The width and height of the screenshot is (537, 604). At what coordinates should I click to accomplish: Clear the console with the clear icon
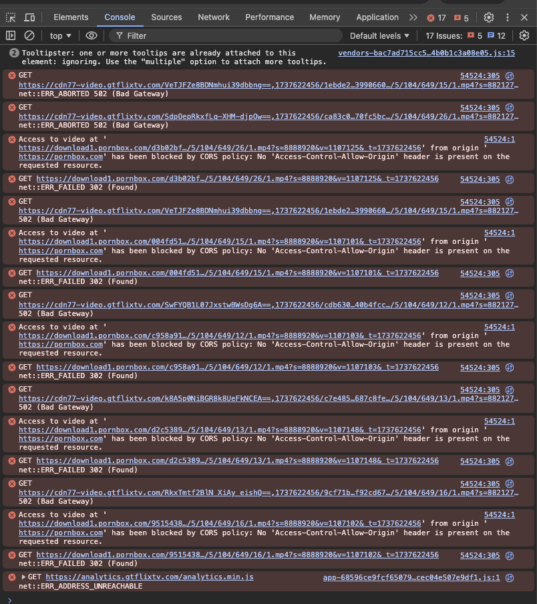[x=29, y=35]
